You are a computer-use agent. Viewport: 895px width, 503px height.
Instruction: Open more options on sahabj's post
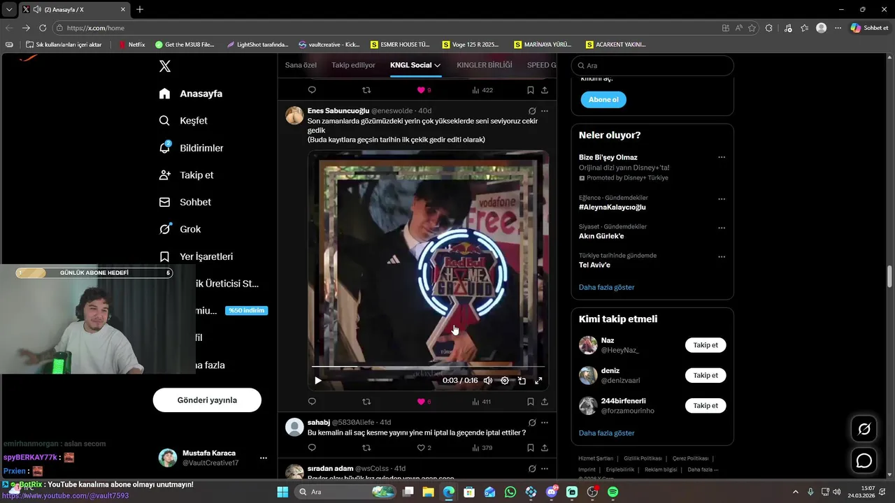[545, 423]
